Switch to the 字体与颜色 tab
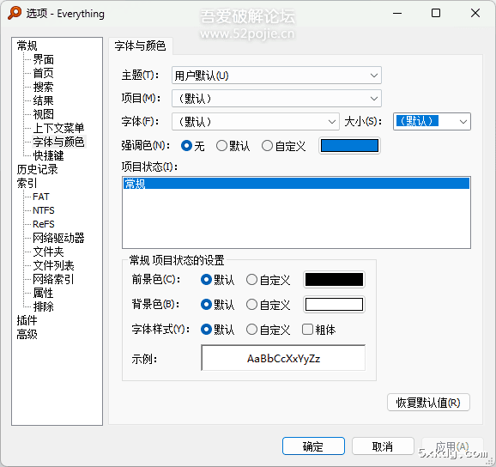The width and height of the screenshot is (496, 467). coord(141,46)
